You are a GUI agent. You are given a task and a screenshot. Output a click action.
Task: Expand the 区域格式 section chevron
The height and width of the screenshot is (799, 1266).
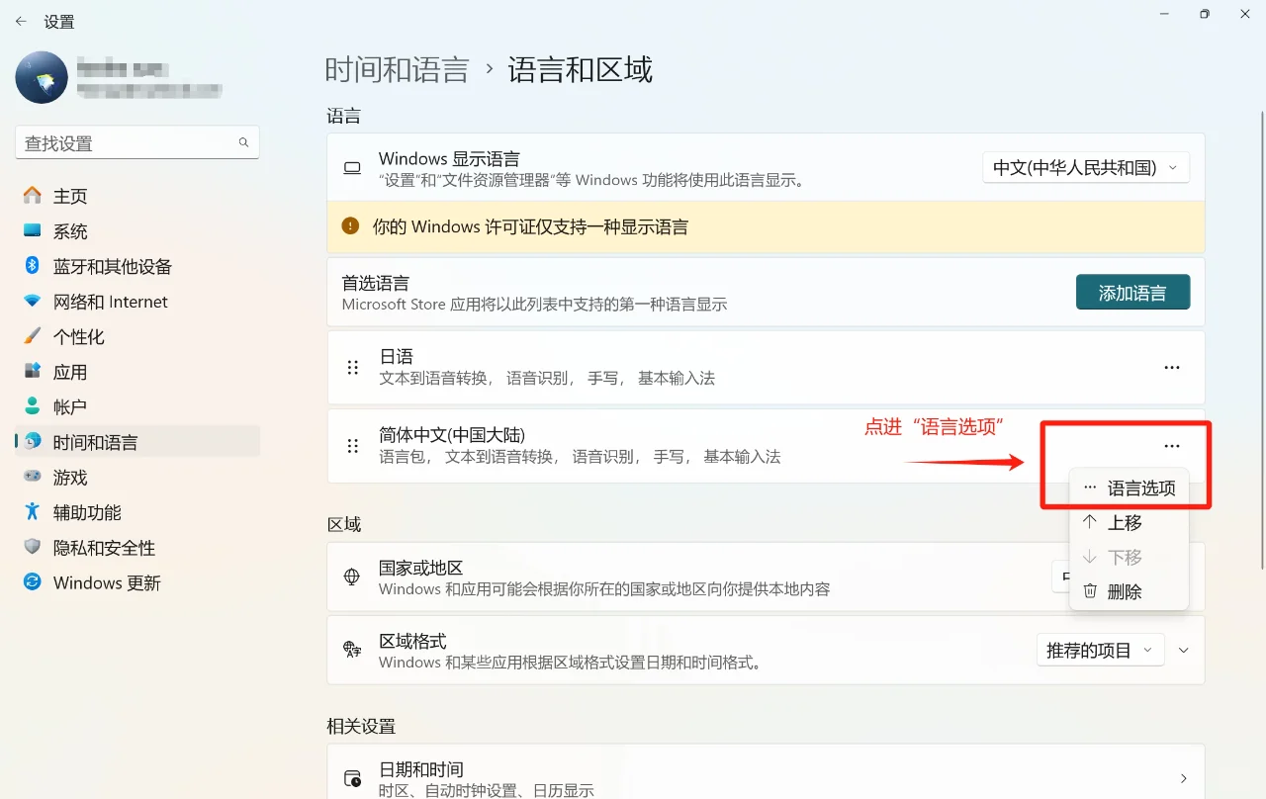pyautogui.click(x=1183, y=650)
